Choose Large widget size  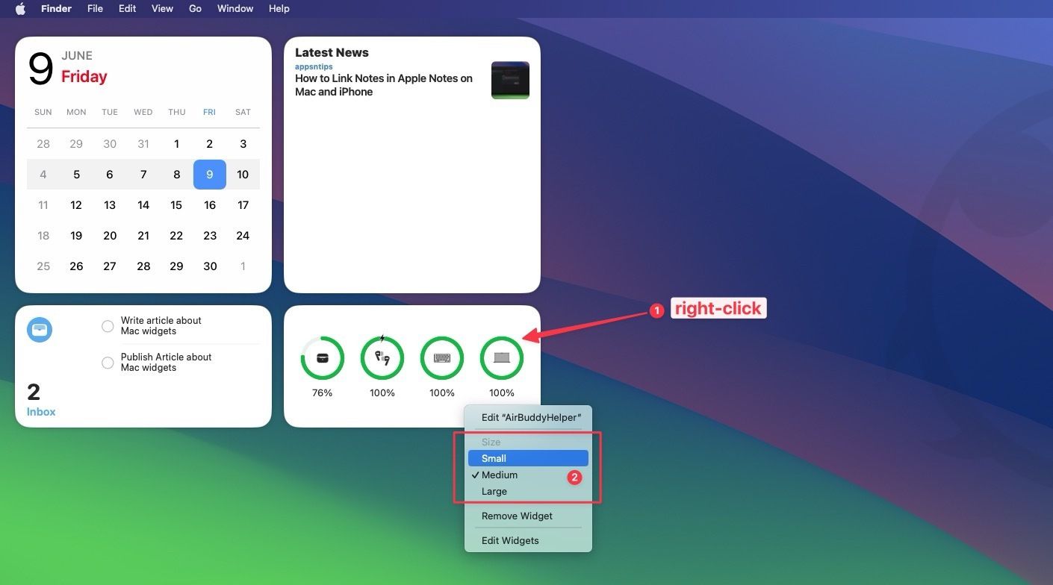tap(494, 491)
